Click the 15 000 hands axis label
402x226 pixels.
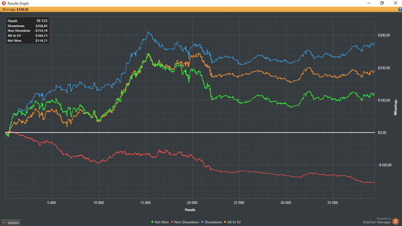click(x=145, y=202)
